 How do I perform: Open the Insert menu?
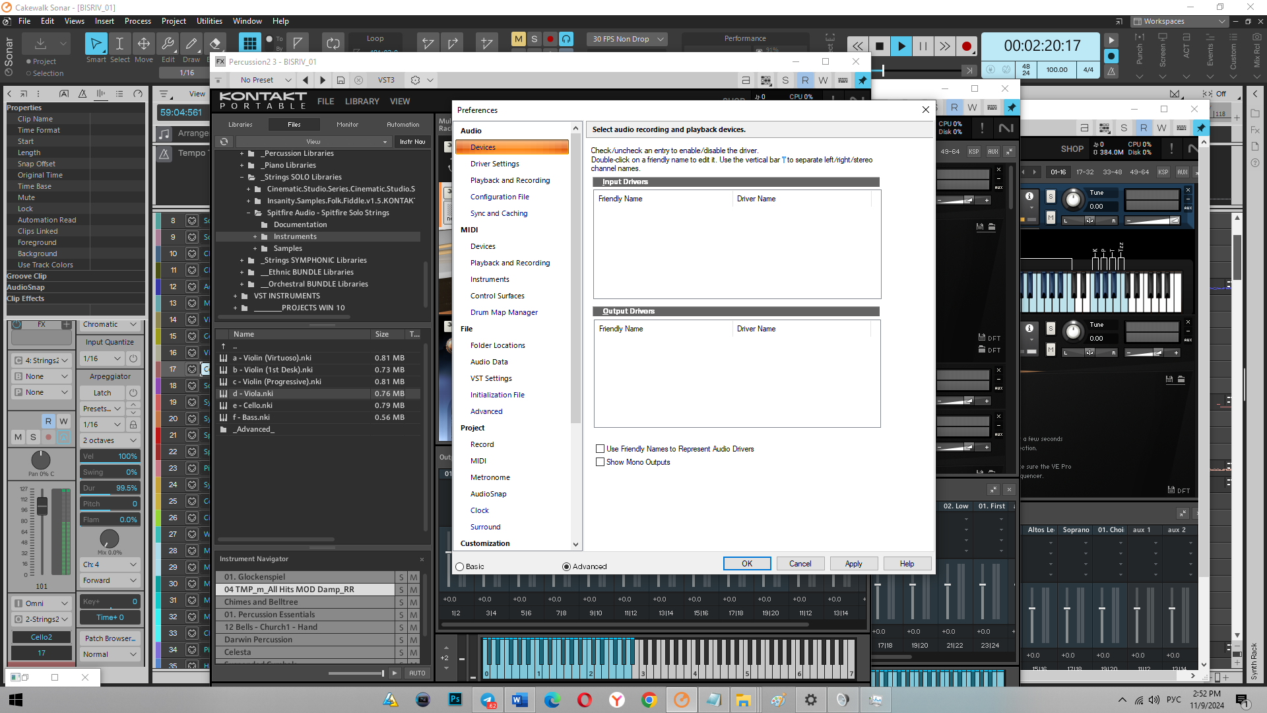104,21
